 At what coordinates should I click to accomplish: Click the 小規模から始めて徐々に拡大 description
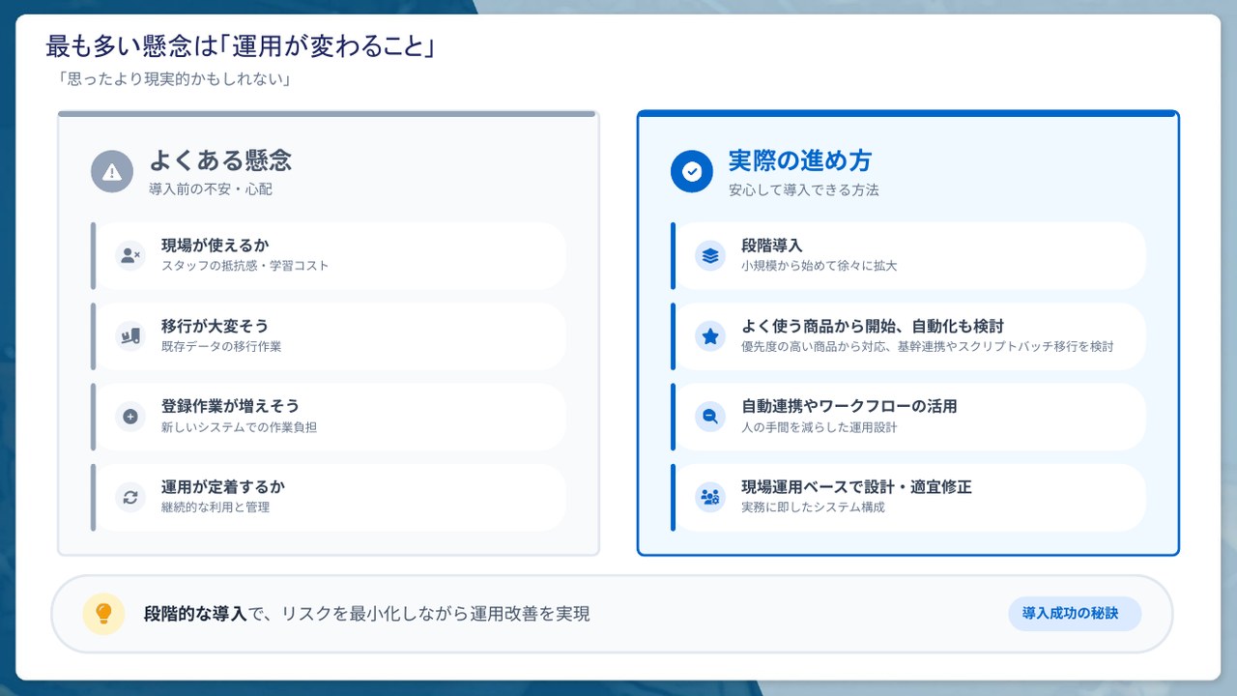820,266
